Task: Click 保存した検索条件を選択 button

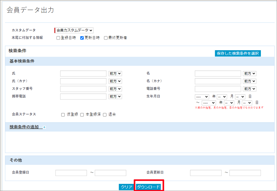Action: click(x=238, y=53)
